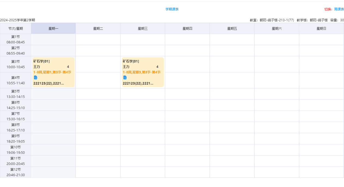344x187 pixels.
Task: Click the 星期三 column header
Action: pos(143,29)
